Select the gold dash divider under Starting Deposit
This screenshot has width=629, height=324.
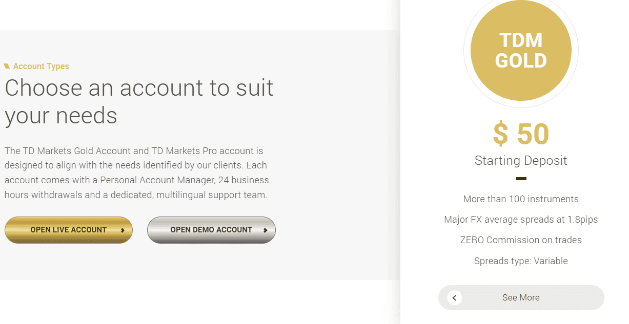click(520, 179)
